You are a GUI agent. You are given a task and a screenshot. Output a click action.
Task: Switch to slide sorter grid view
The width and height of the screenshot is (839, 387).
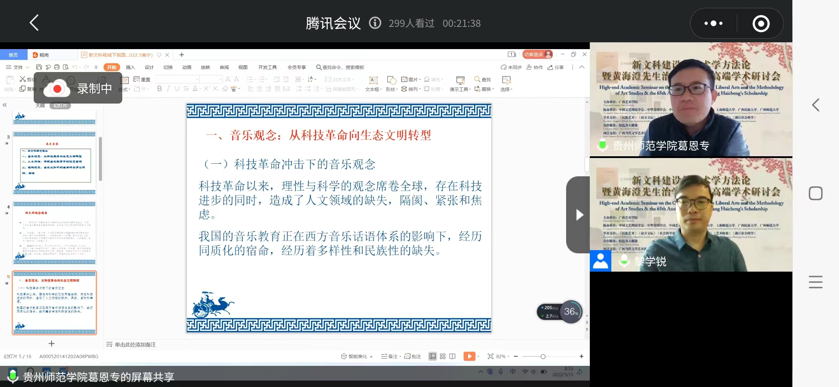tap(442, 356)
